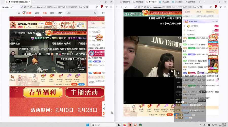Viewport: 228px width, 127px height.
Task: Expand the 分类 dropdown menu
Action: (52, 13)
